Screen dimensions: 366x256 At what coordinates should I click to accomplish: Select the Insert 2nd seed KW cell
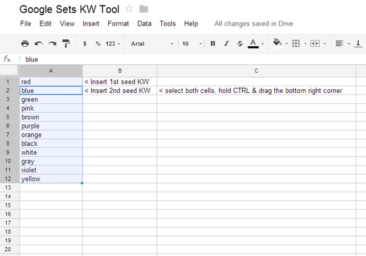[120, 90]
